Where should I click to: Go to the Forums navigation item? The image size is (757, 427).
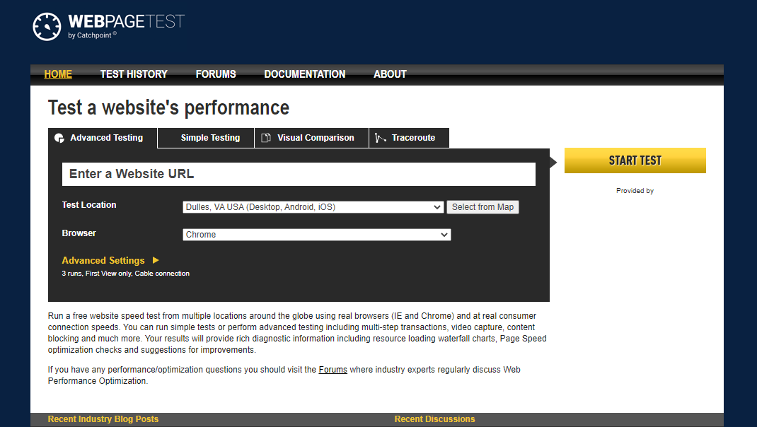pos(216,74)
